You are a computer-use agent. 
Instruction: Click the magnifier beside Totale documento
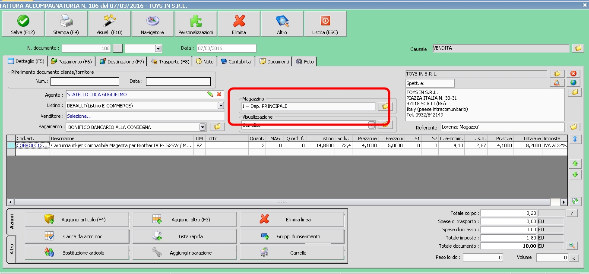pyautogui.click(x=572, y=246)
